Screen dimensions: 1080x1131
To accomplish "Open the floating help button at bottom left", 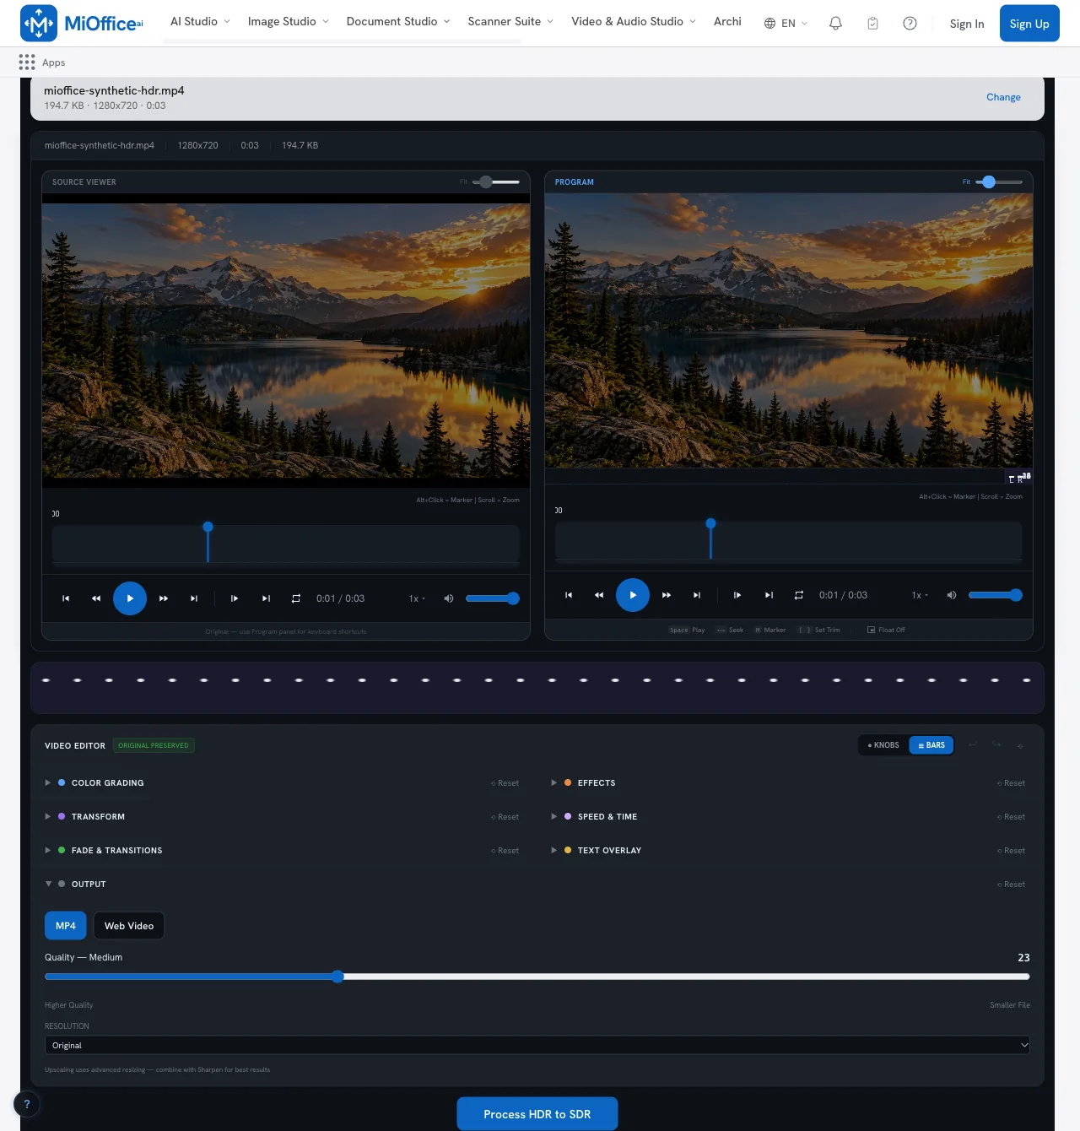I will [x=27, y=1104].
